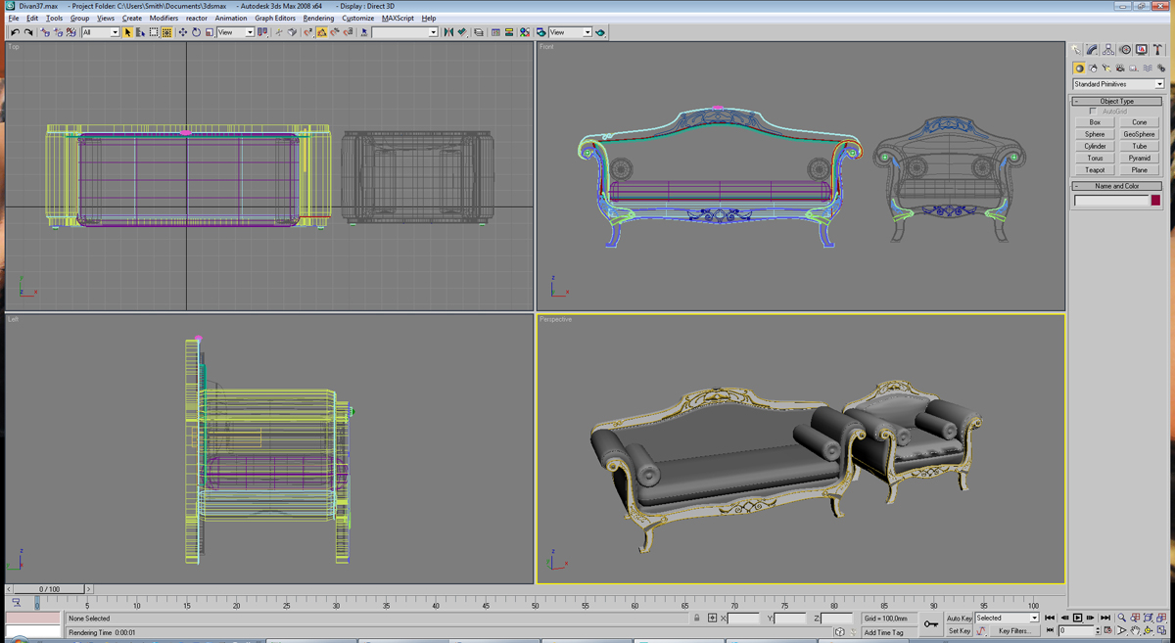Open the Standard Primitives dropdown
Viewport: 1175px width, 643px height.
coord(1118,84)
